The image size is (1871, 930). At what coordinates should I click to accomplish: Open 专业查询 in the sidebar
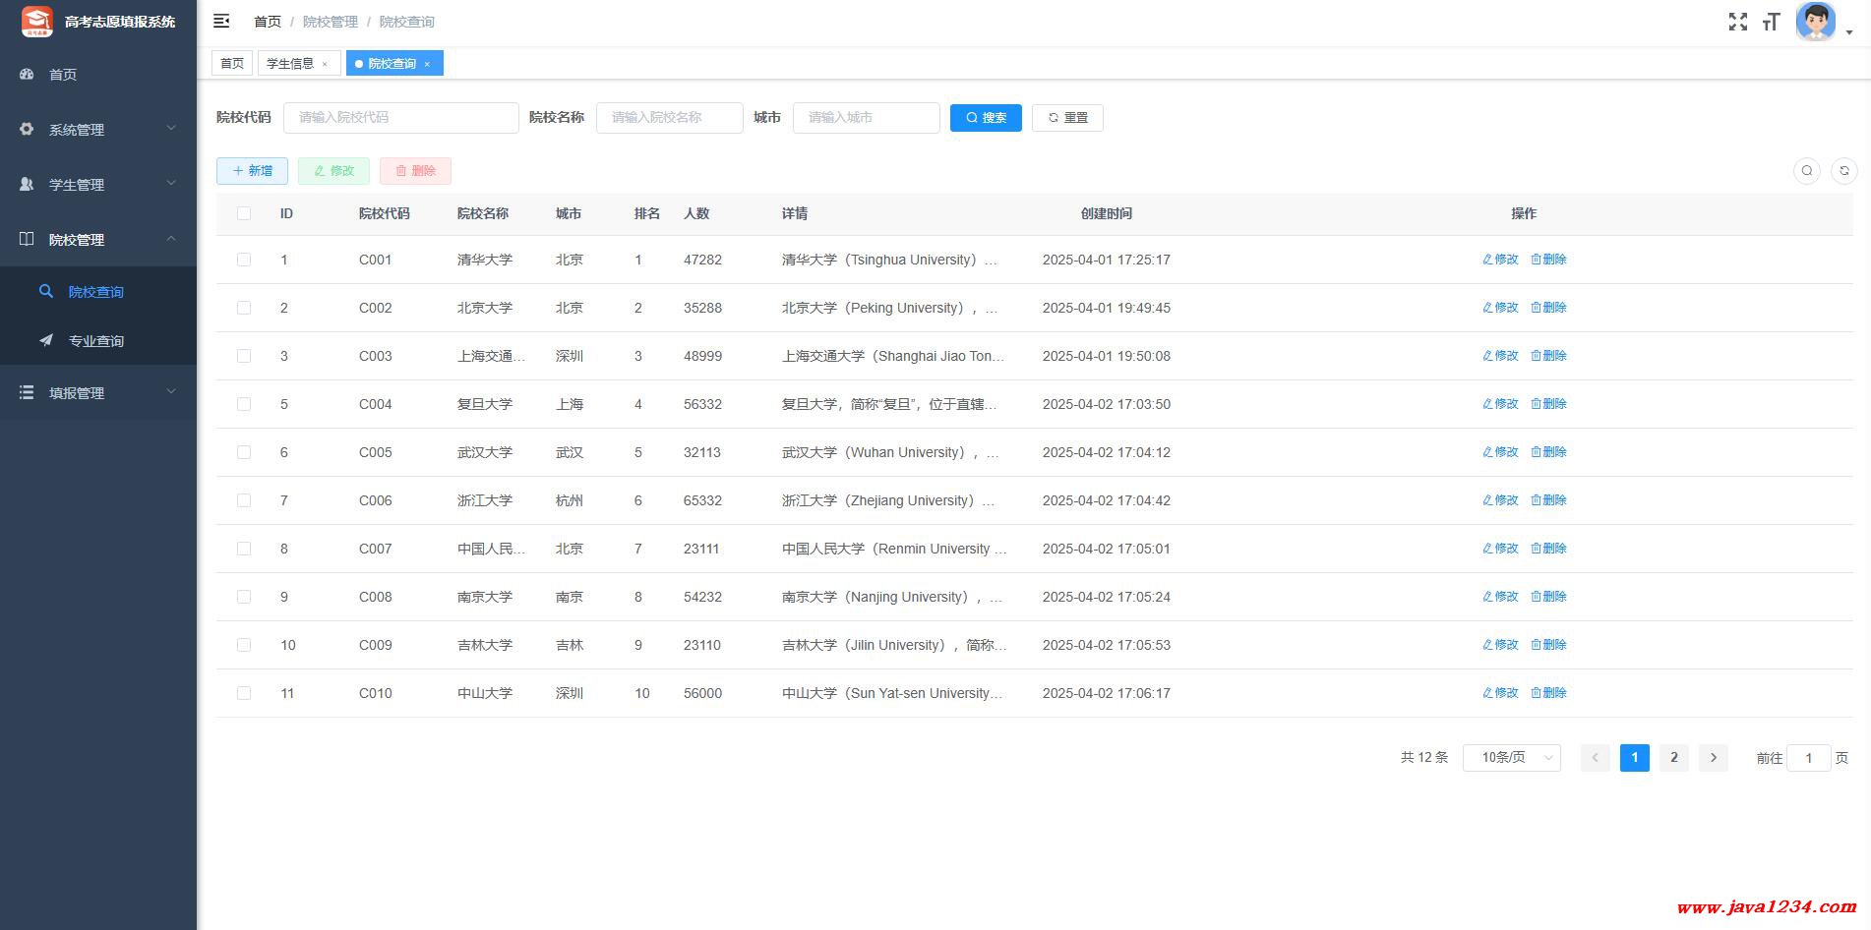click(96, 341)
